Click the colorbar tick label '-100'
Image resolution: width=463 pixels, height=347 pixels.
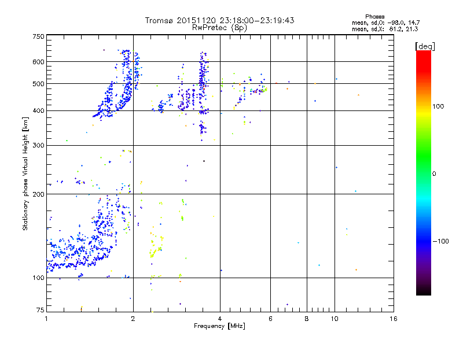[x=440, y=241]
